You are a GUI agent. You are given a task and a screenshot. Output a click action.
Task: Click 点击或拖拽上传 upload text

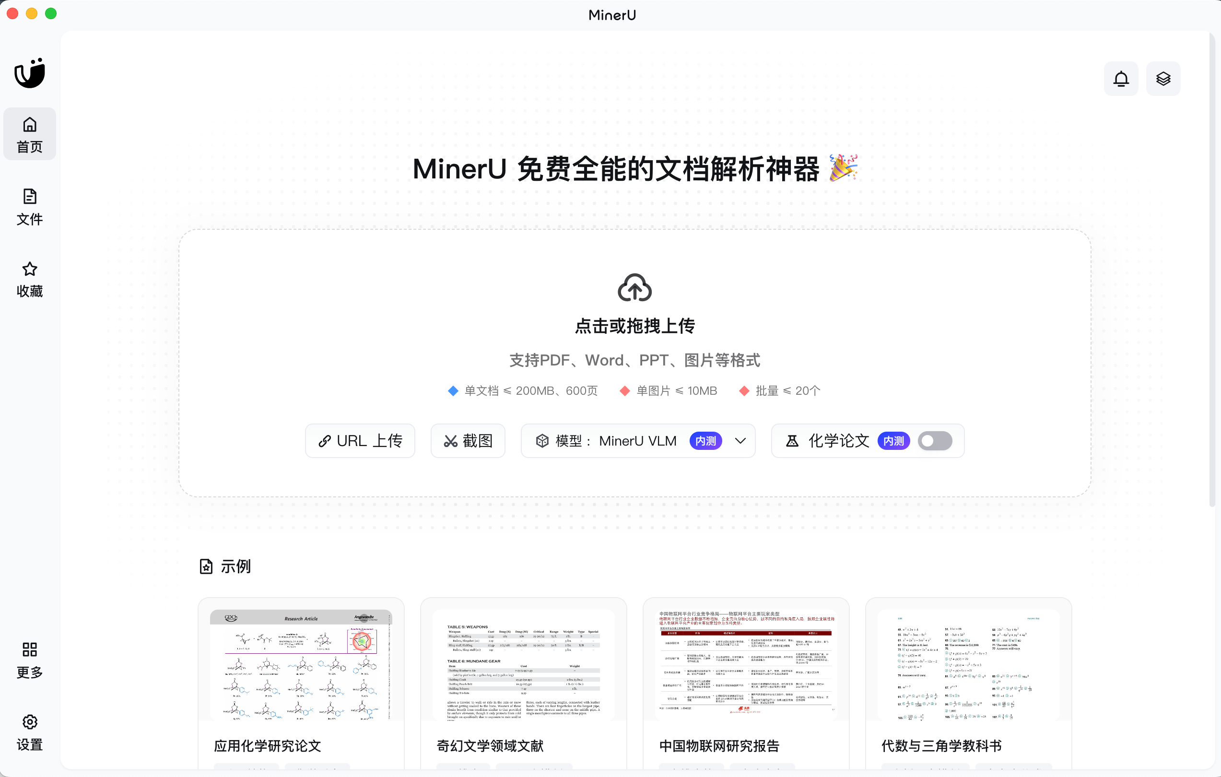634,326
